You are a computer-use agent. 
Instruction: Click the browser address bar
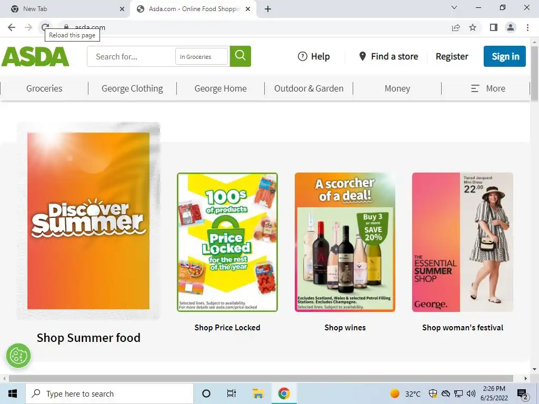(254, 27)
